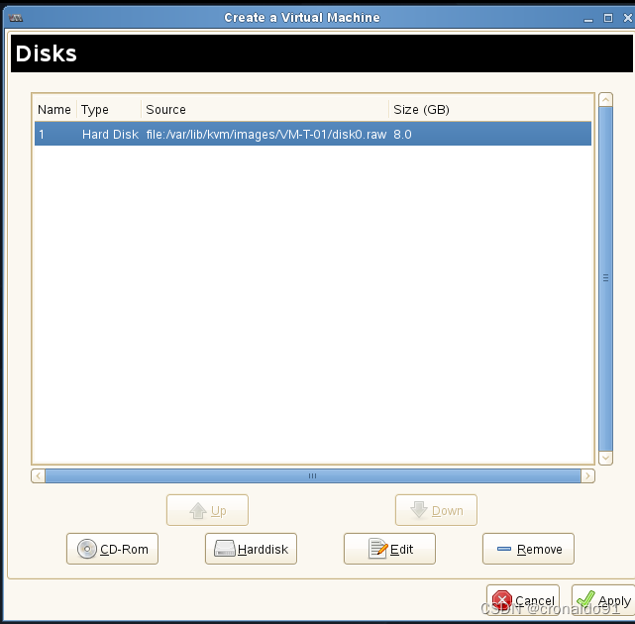
Task: Add a new Harddisk
Action: coord(251,549)
